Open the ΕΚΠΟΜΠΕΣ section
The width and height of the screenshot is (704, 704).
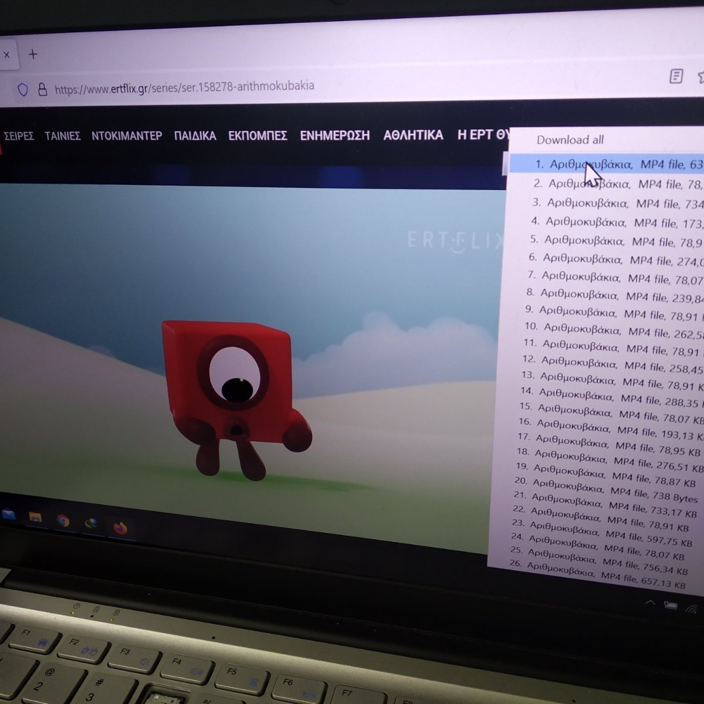click(258, 136)
